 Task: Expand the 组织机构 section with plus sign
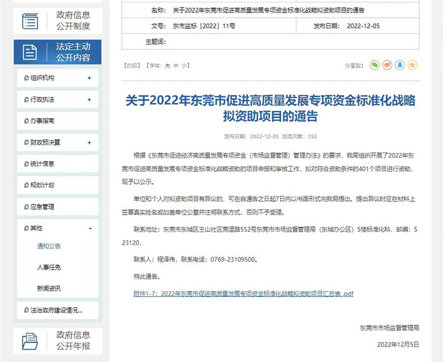89,78
